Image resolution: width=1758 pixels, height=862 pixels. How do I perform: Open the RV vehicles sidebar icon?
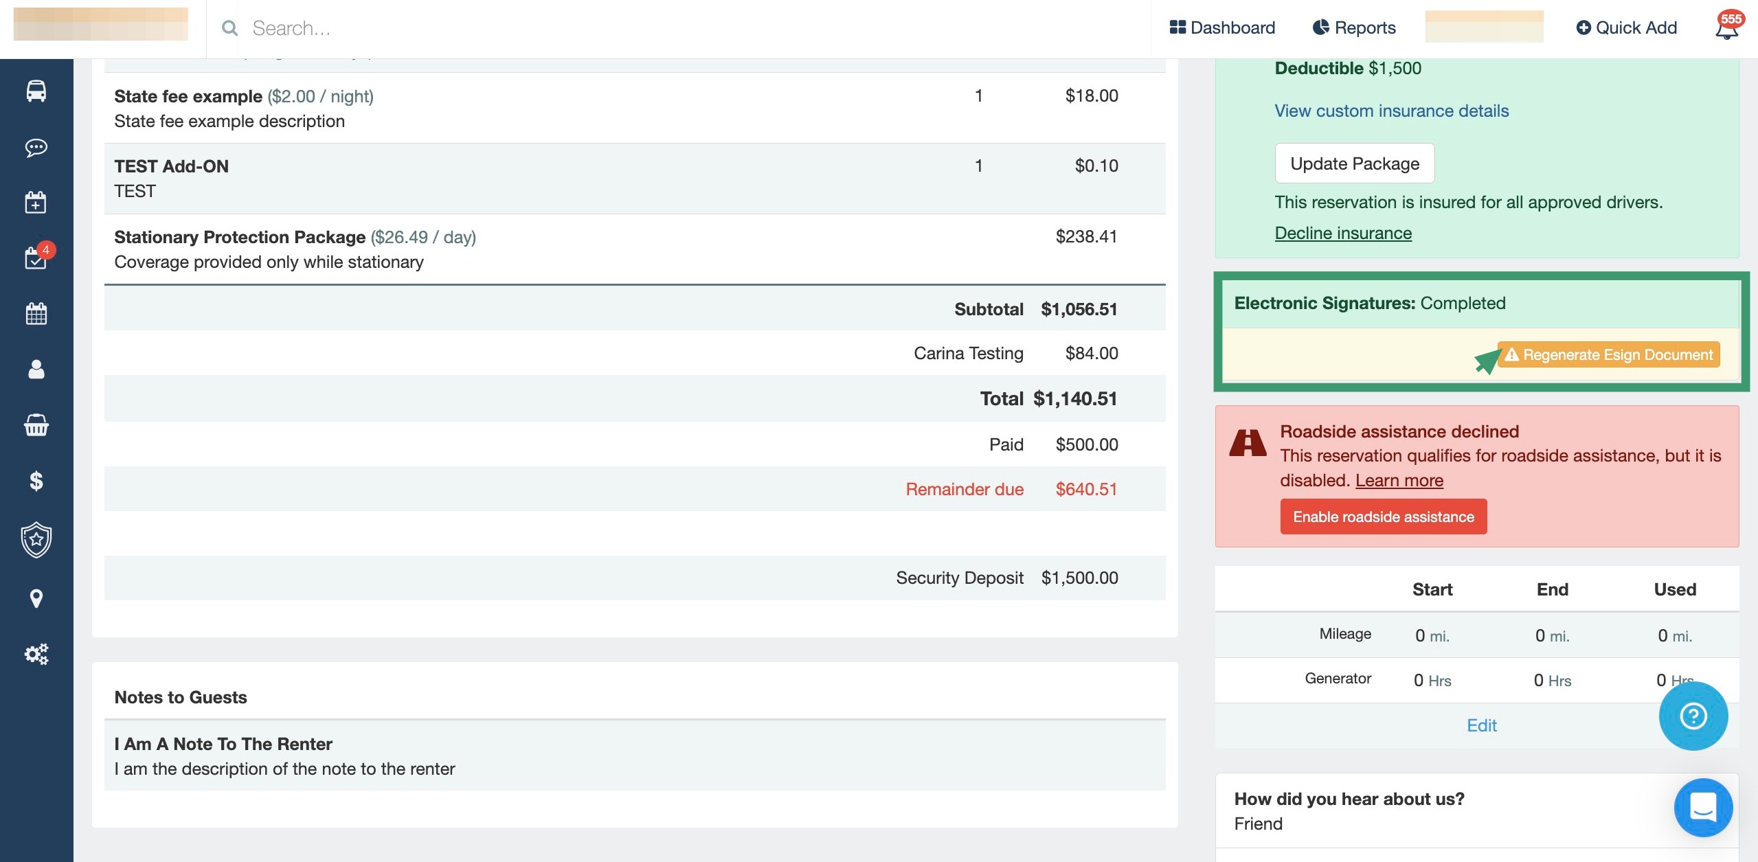pyautogui.click(x=36, y=91)
